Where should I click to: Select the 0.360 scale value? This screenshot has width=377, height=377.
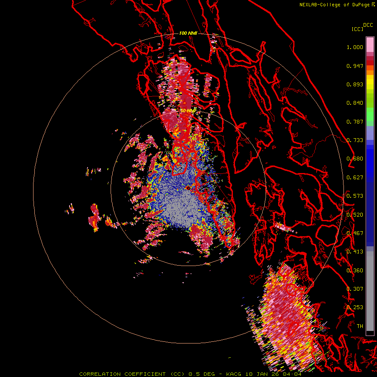coord(355,271)
